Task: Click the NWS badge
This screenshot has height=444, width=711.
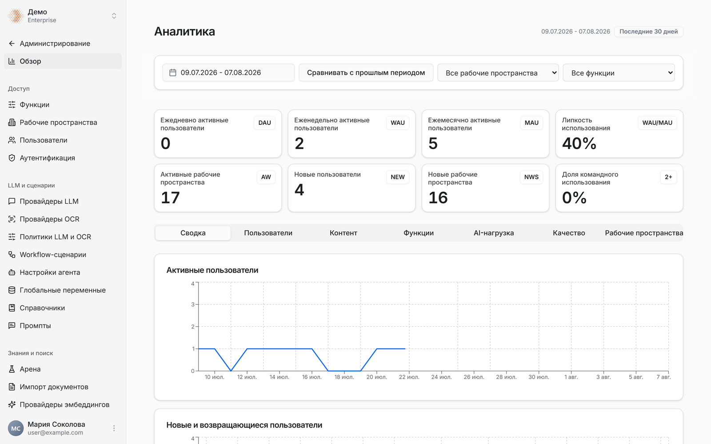Action: coord(531,177)
